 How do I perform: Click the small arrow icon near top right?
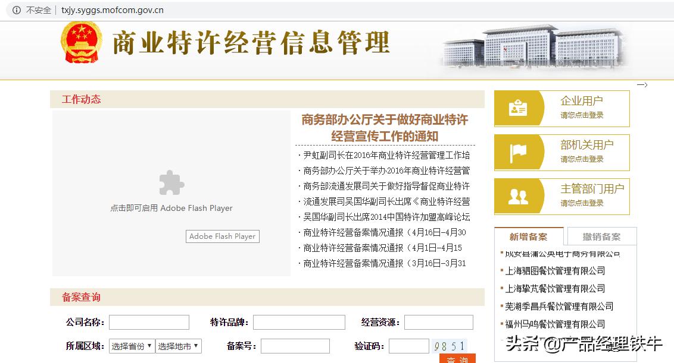(643, 84)
